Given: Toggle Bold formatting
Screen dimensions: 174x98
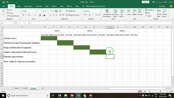Looking at the screenshot, I should (23, 15).
